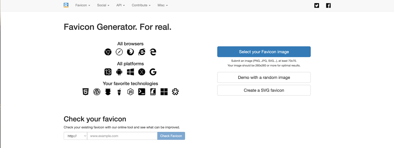Click the Safari compass icon
394x148 pixels.
[119, 52]
